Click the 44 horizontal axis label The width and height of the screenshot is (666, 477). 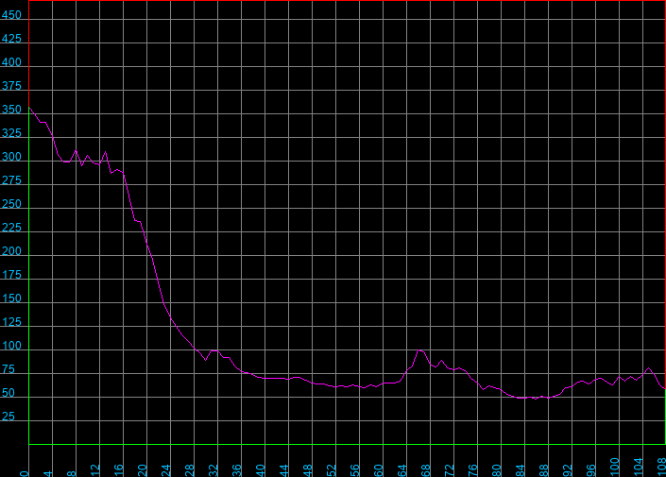(x=284, y=470)
